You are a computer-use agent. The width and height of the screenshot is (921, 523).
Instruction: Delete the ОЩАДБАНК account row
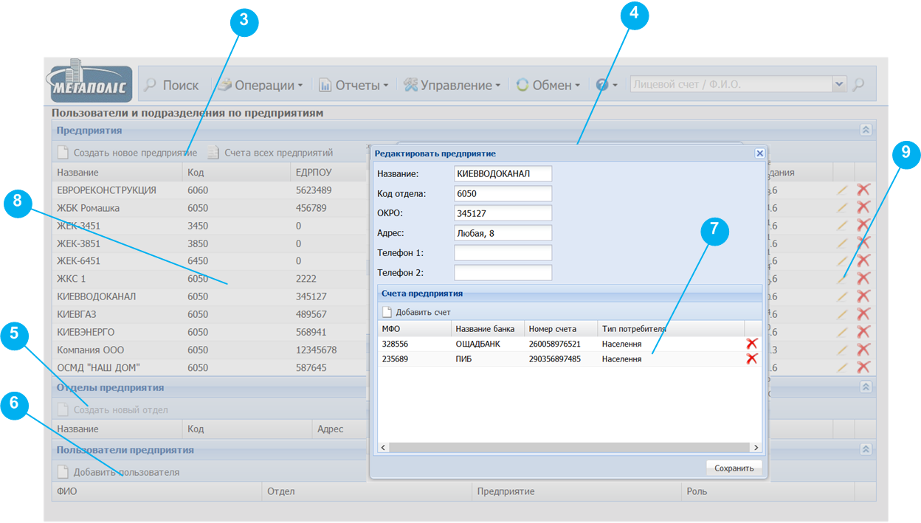752,344
